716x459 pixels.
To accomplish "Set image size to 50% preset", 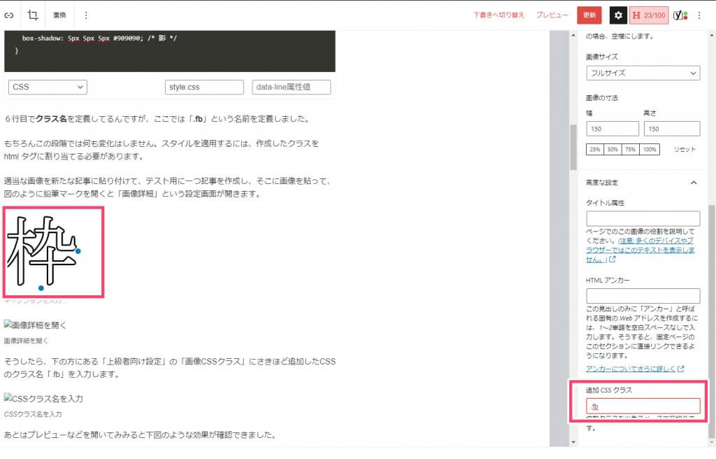I will coord(613,150).
